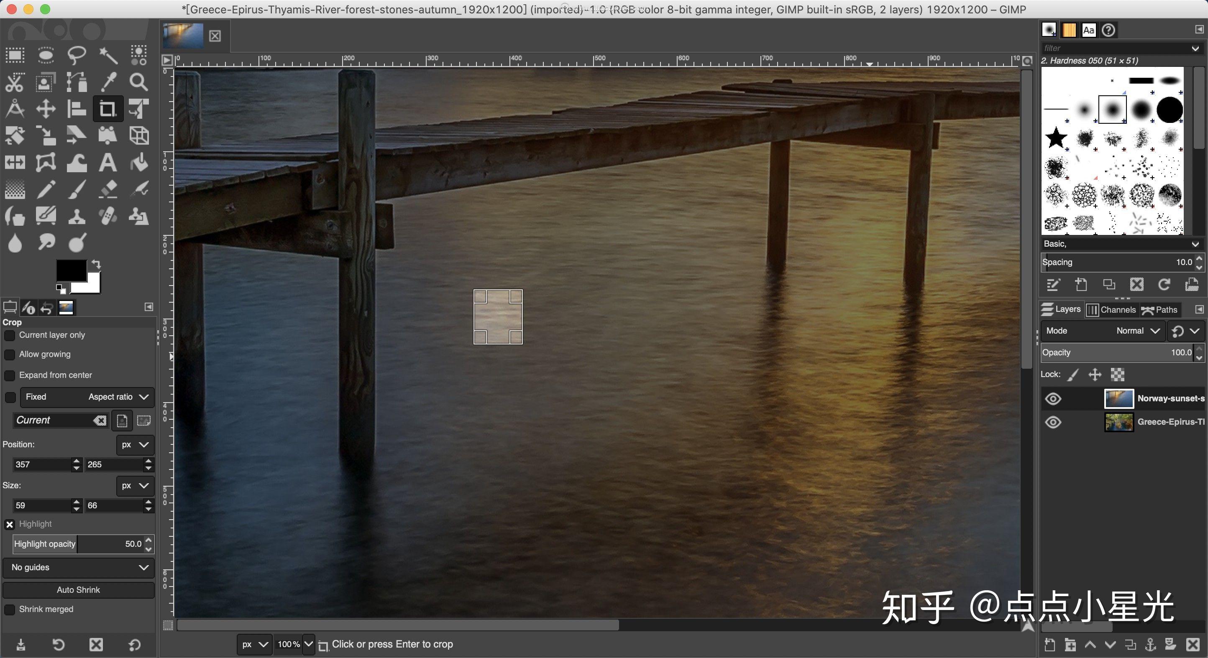Select the Greece-Epirus layer thumbnail

(x=1118, y=422)
